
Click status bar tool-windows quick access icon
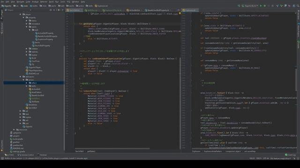point(2,158)
